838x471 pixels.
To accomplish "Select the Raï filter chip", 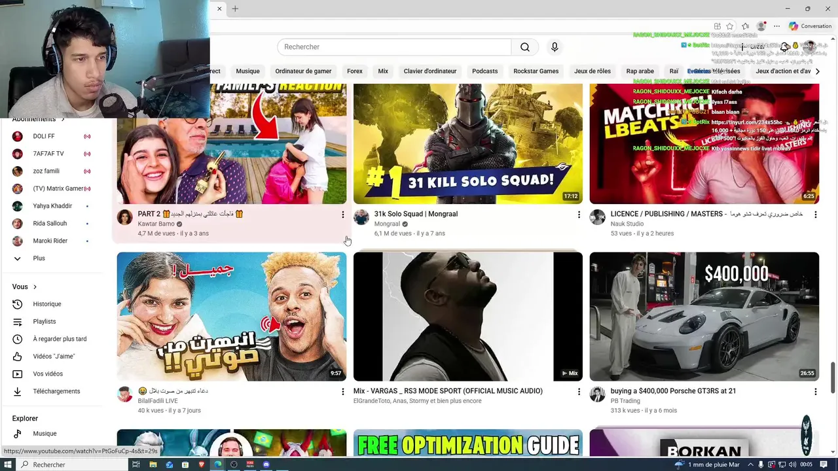I will (x=674, y=71).
